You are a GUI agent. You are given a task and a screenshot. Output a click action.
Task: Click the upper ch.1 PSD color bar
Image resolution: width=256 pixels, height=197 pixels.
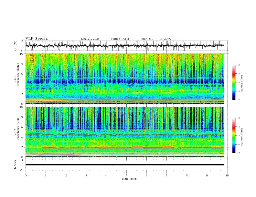tap(234, 82)
